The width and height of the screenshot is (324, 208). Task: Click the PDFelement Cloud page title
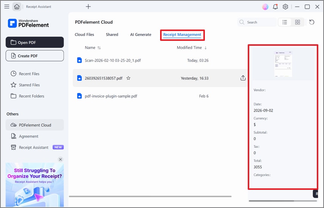pos(94,22)
